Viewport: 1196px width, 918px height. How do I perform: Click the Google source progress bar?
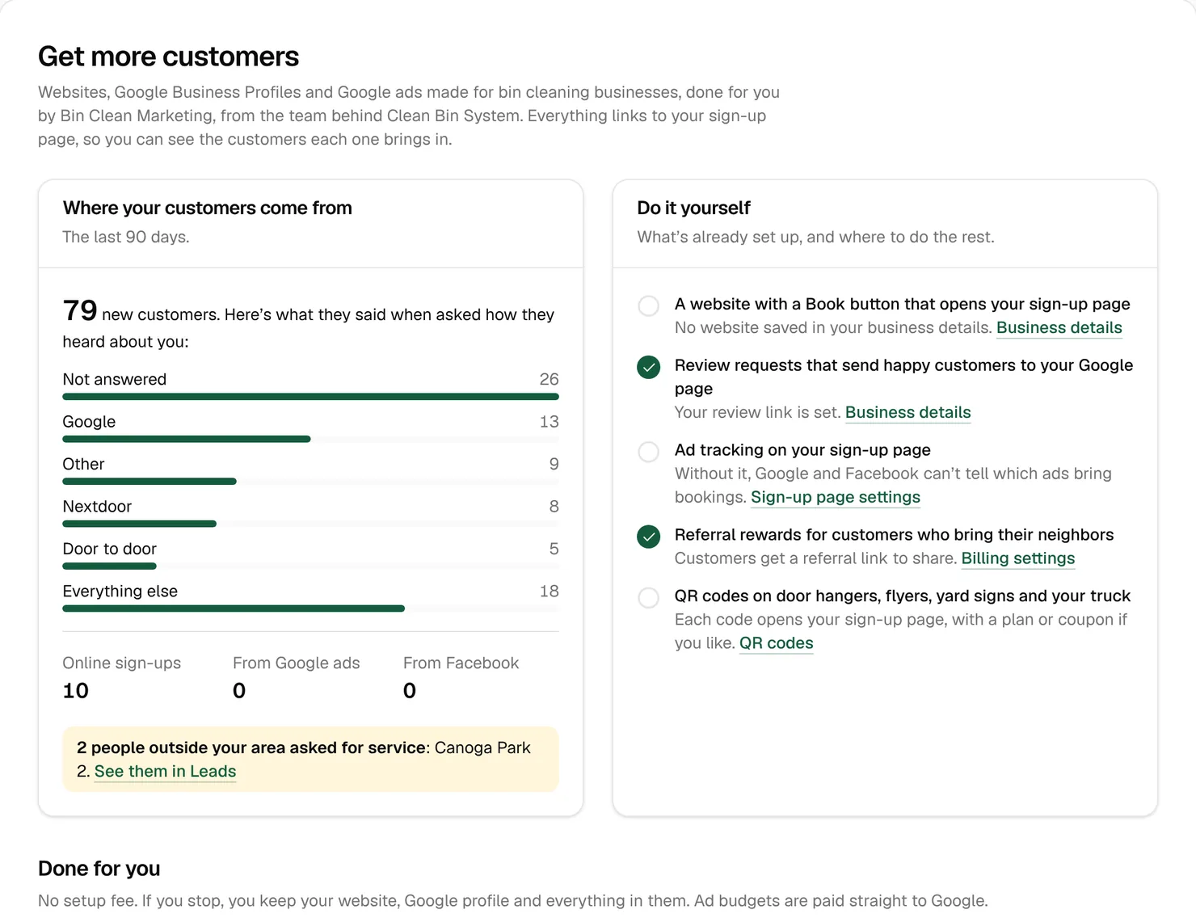(x=310, y=439)
